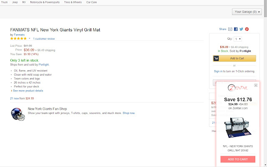This screenshot has width=267, height=167.
Task: Click the Save $12.76 text in popup
Action: (x=238, y=99)
